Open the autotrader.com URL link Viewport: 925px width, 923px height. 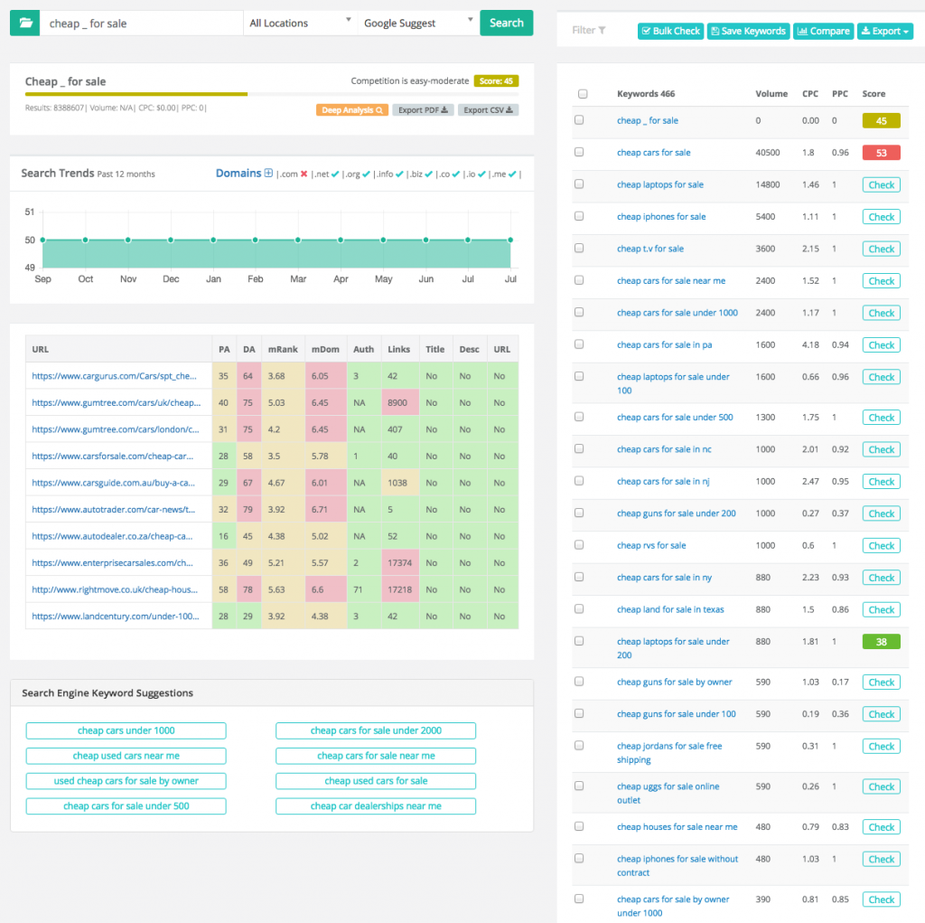(113, 509)
